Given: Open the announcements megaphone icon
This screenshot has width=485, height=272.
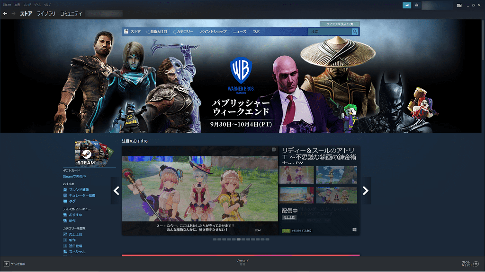Looking at the screenshot, I should (x=407, y=5).
